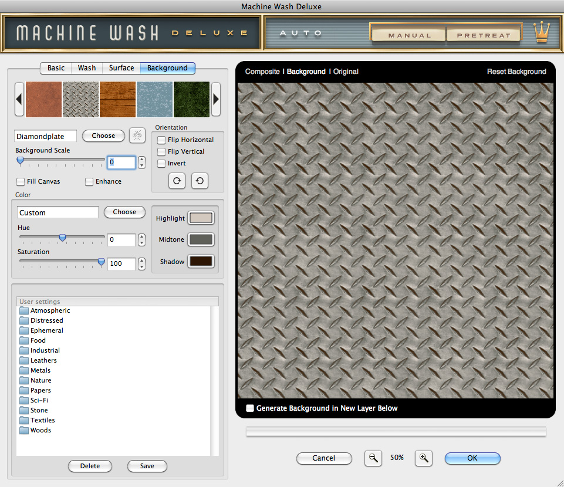The image size is (564, 487).
Task: Show the Composite preview
Action: pyautogui.click(x=262, y=72)
